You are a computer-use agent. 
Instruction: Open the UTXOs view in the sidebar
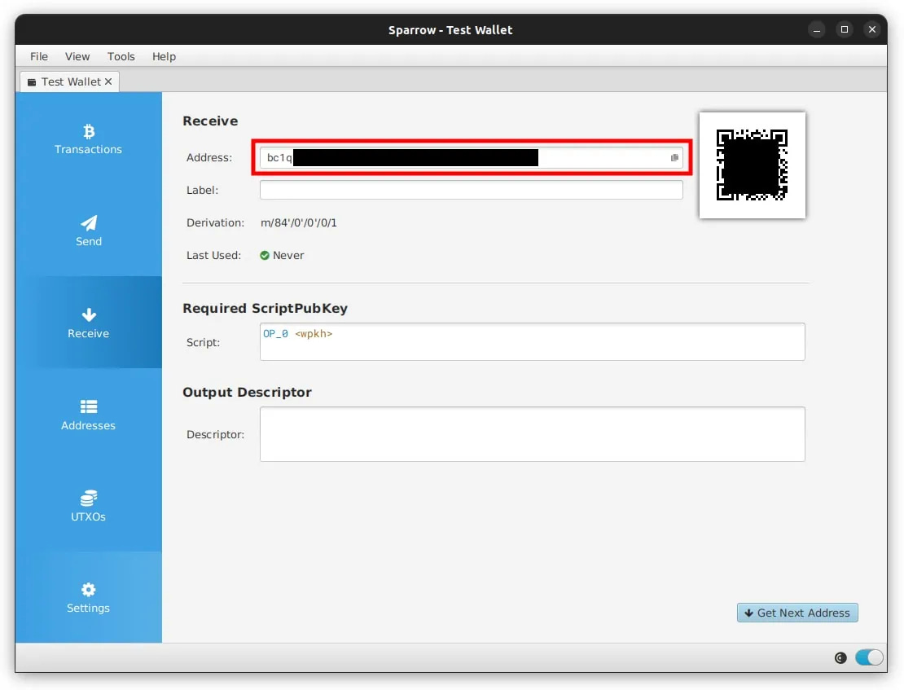[88, 506]
